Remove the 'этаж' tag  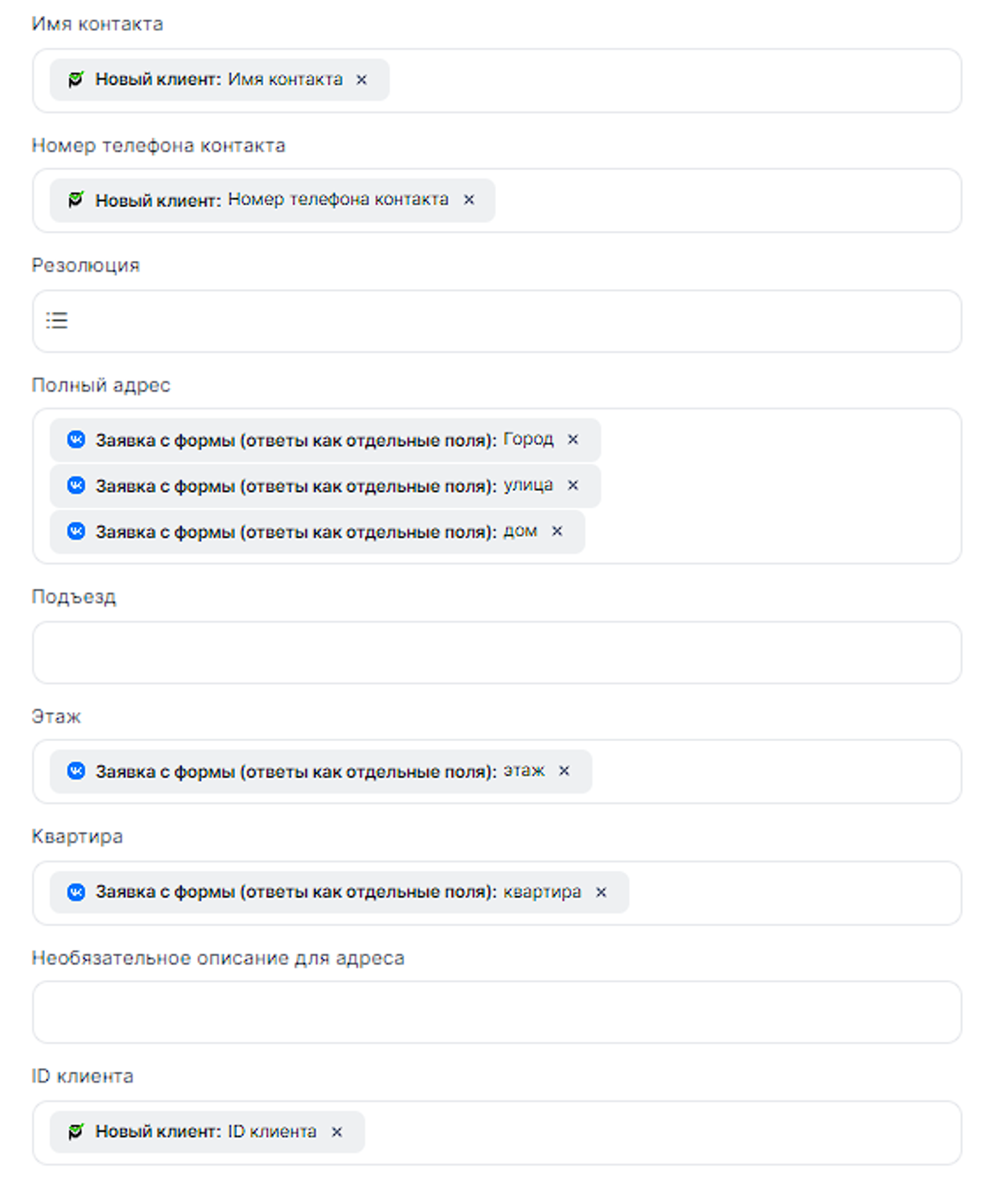(564, 771)
